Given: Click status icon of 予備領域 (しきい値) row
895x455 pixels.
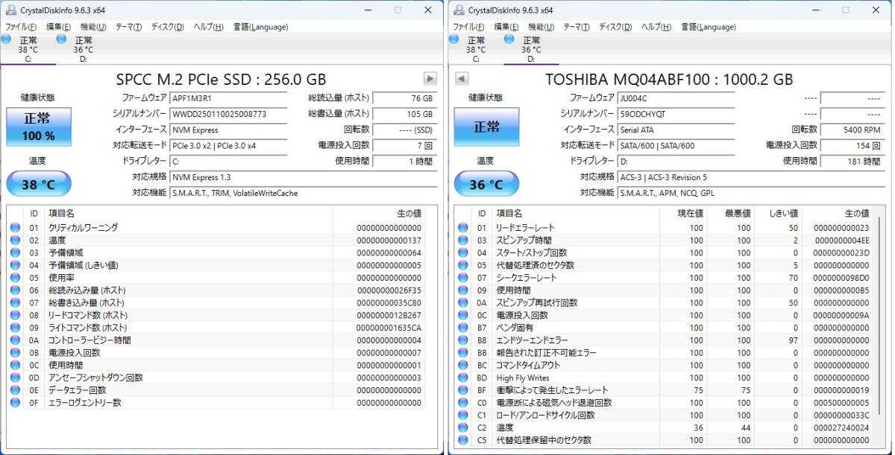Looking at the screenshot, I should pos(15,265).
